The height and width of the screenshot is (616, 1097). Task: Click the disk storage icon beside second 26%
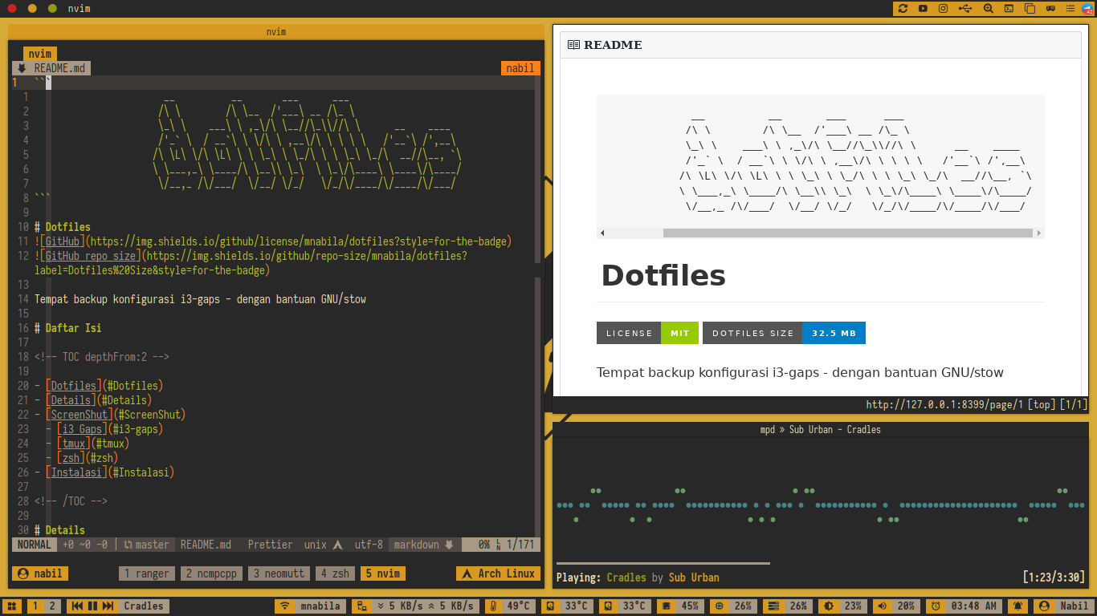pos(773,606)
